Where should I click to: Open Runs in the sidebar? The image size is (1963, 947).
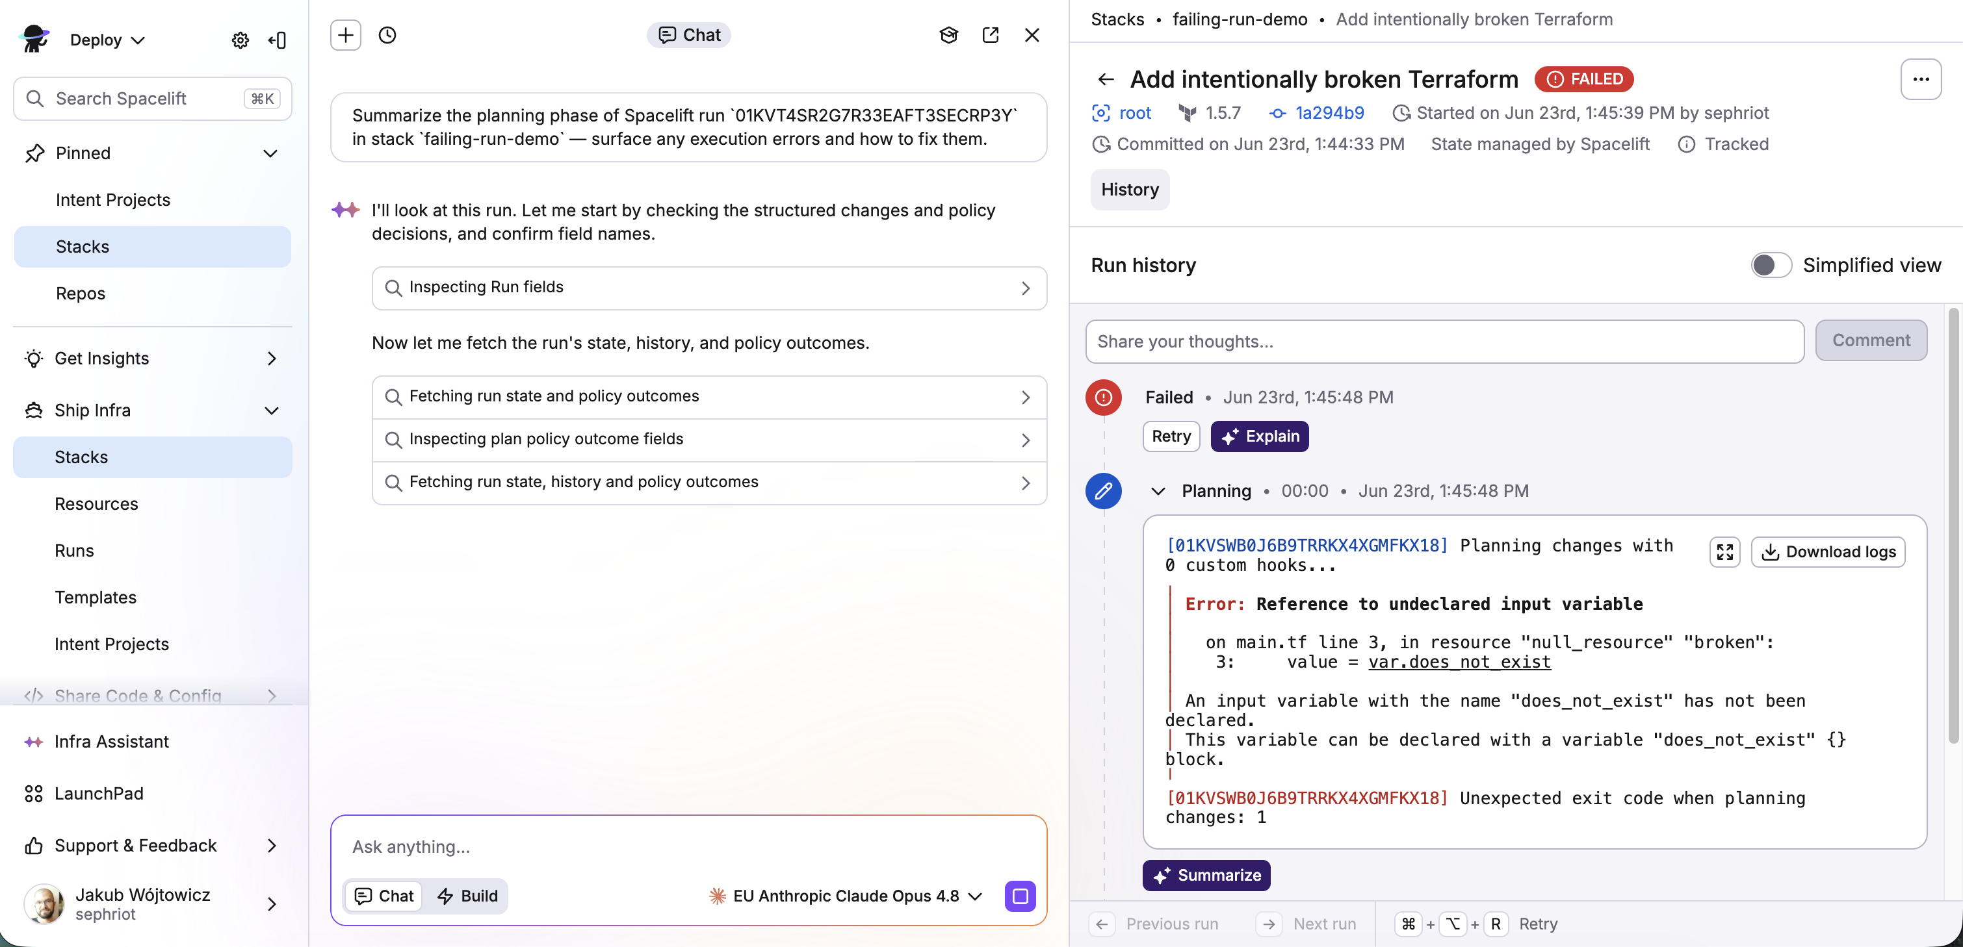(74, 550)
